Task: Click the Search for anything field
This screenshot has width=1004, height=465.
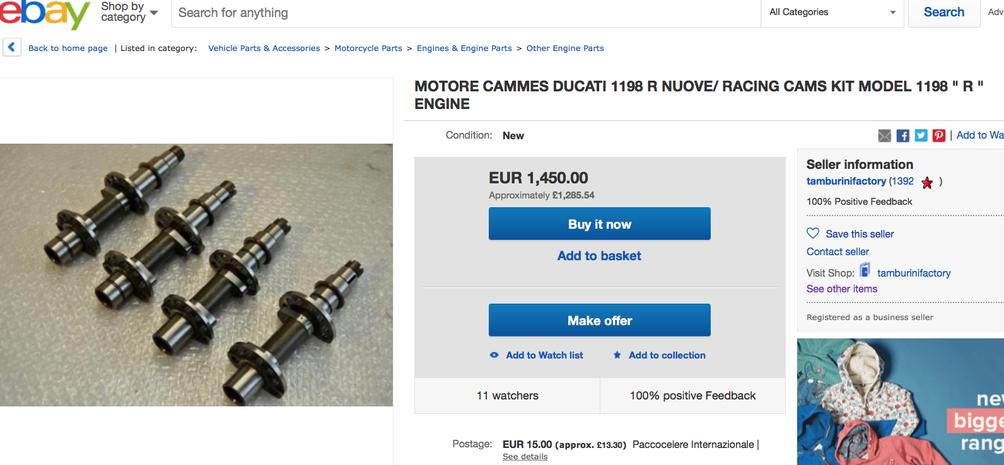Action: click(x=465, y=13)
